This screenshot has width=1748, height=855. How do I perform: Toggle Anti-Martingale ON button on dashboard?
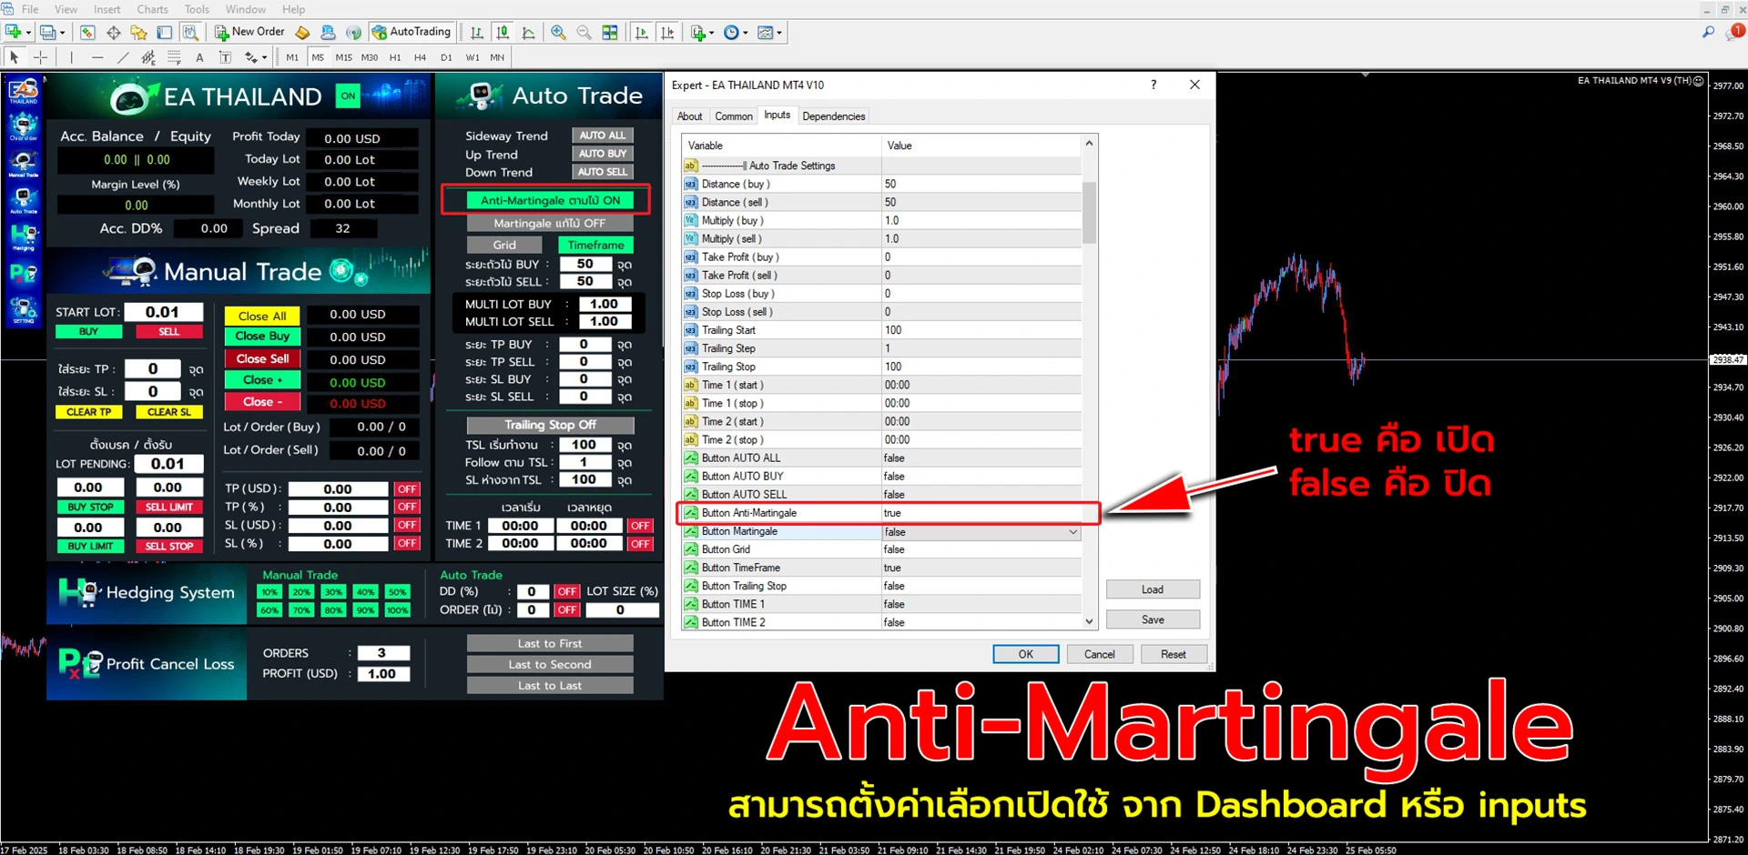coord(549,200)
